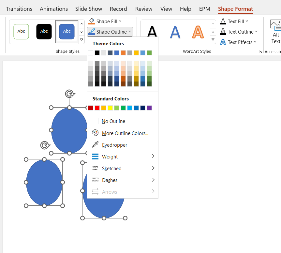Screen dimensions: 281x253
Task: Click the Text Effects glowing A icon
Action: [x=223, y=42]
